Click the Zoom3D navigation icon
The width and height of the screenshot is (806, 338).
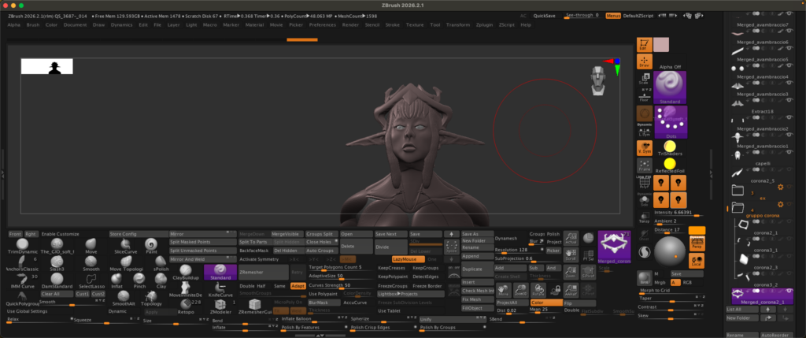[x=521, y=290]
